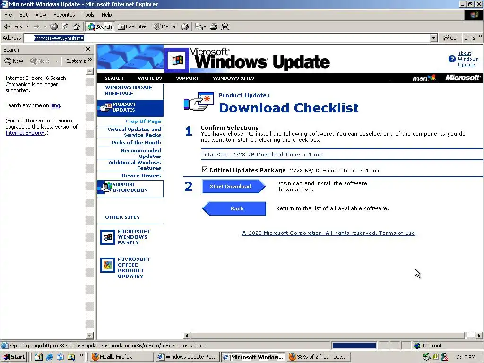Screen dimensions: 484x363
Task: Click the Forward arrow icon
Action: point(36,26)
